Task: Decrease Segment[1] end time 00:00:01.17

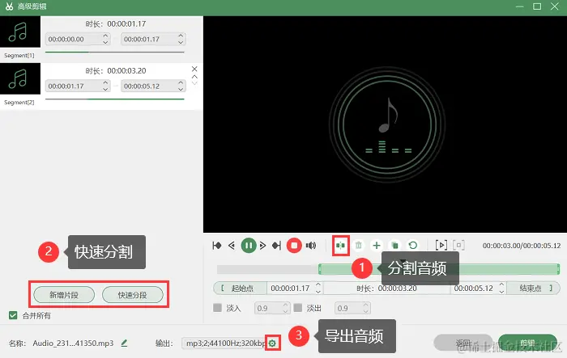Action: [181, 42]
